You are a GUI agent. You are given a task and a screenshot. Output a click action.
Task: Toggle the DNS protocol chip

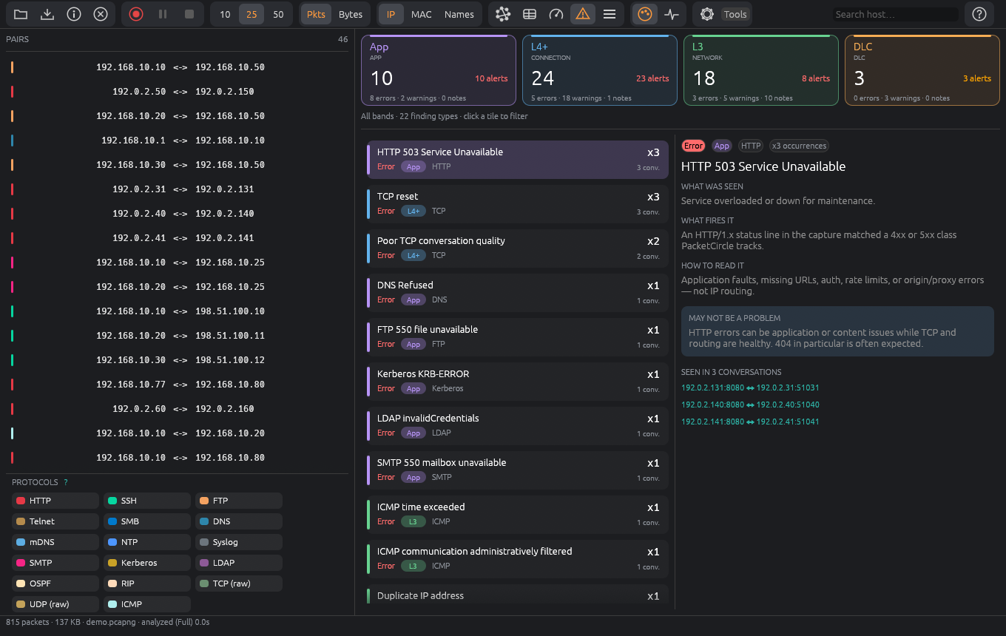pyautogui.click(x=239, y=521)
